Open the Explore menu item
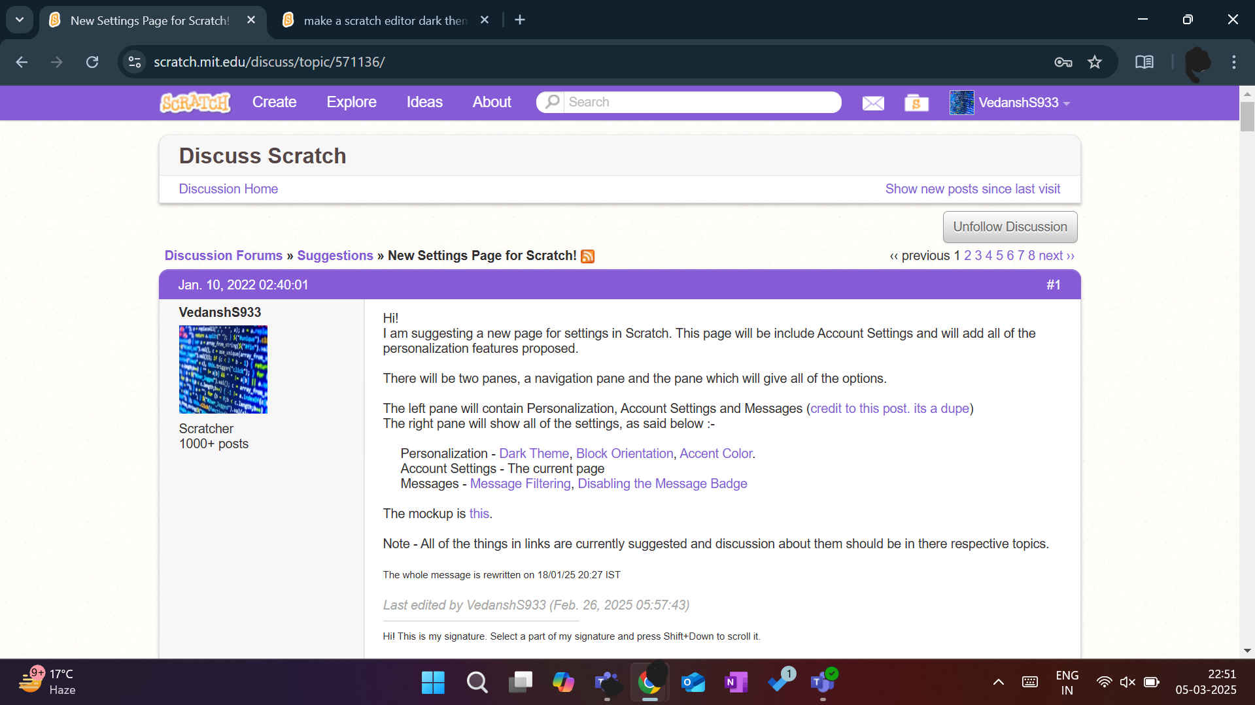 pos(351,103)
